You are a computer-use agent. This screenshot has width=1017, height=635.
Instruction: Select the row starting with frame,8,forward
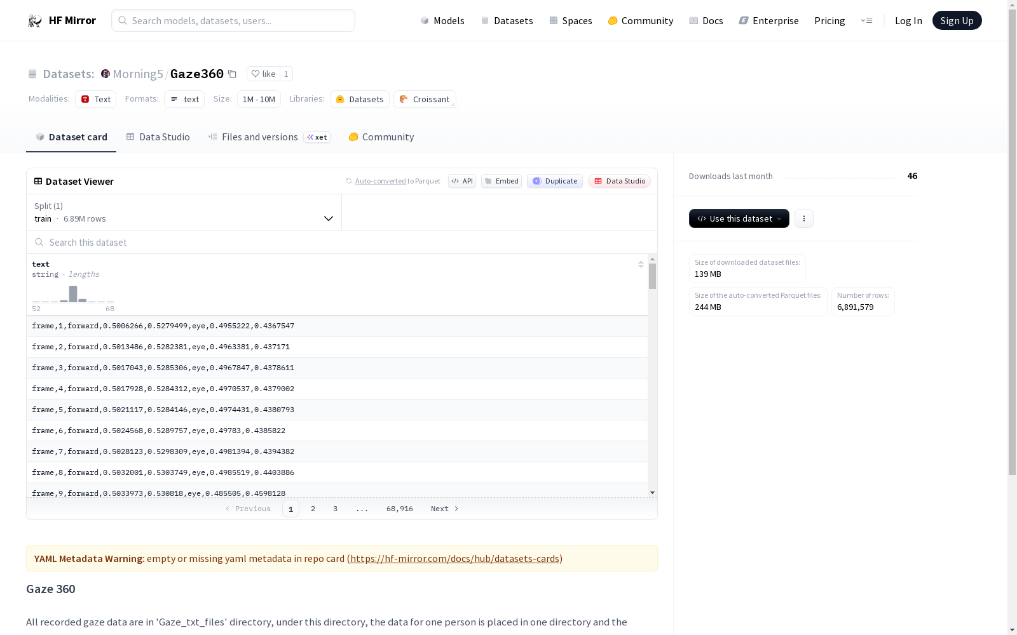click(x=337, y=472)
